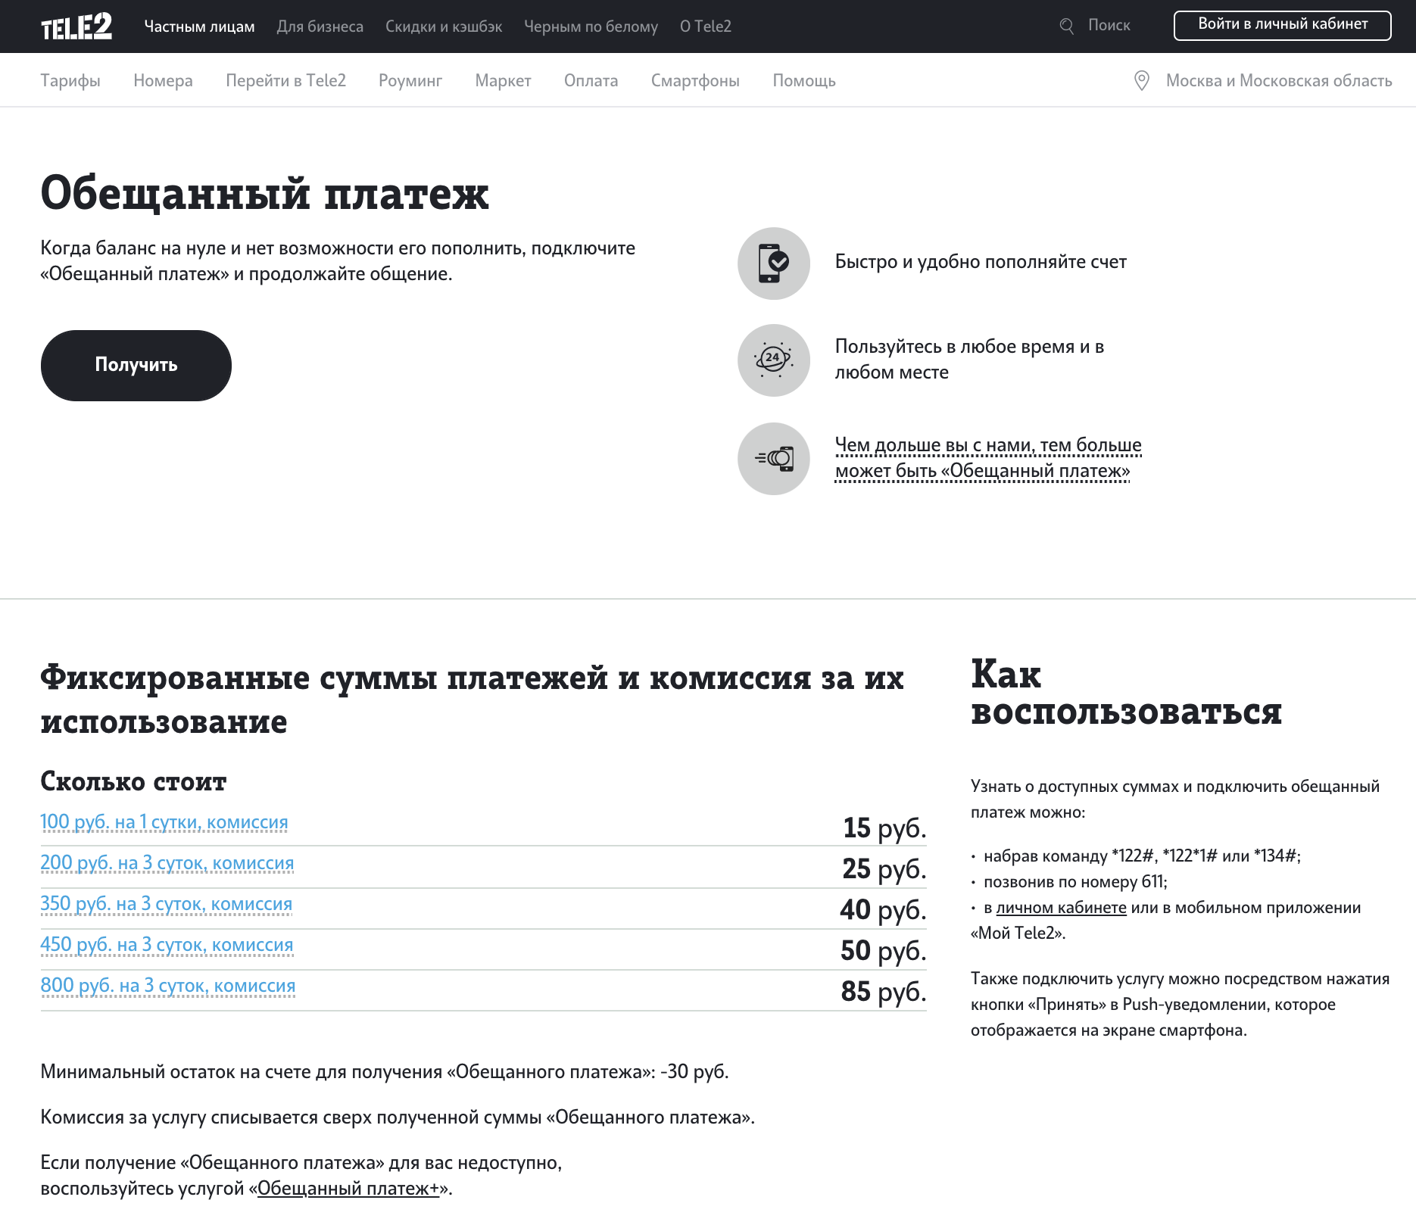Expand the 350 руб. на 3 суток row
Viewport: 1416px width, 1225px height.
click(166, 904)
